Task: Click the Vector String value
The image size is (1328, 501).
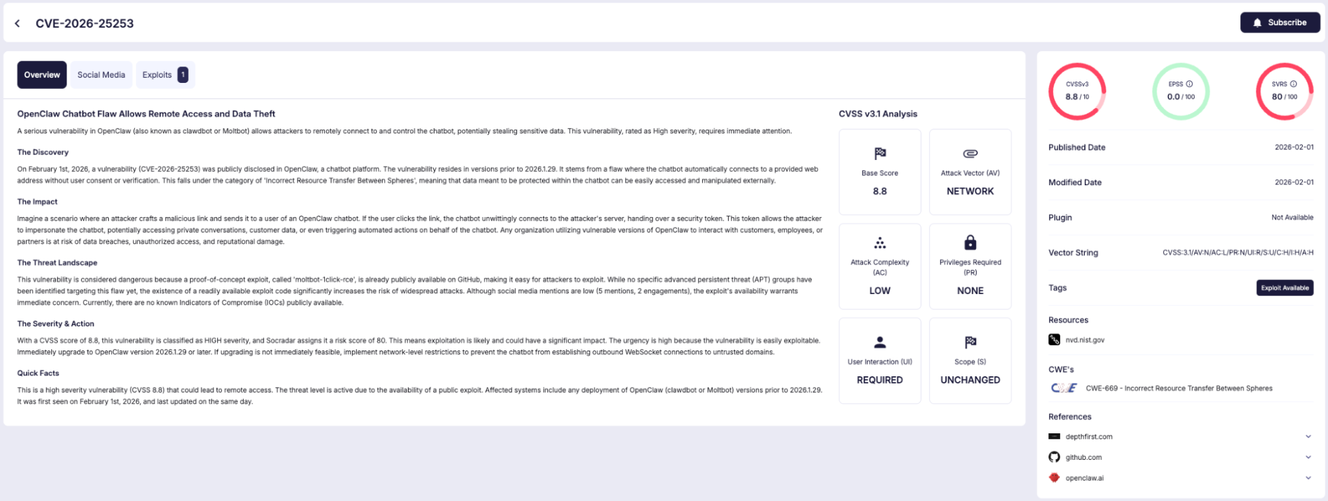Action: pyautogui.click(x=1238, y=253)
